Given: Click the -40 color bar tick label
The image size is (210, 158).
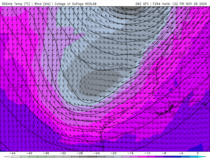Looking at the screenshot, I should [x=29, y=153].
